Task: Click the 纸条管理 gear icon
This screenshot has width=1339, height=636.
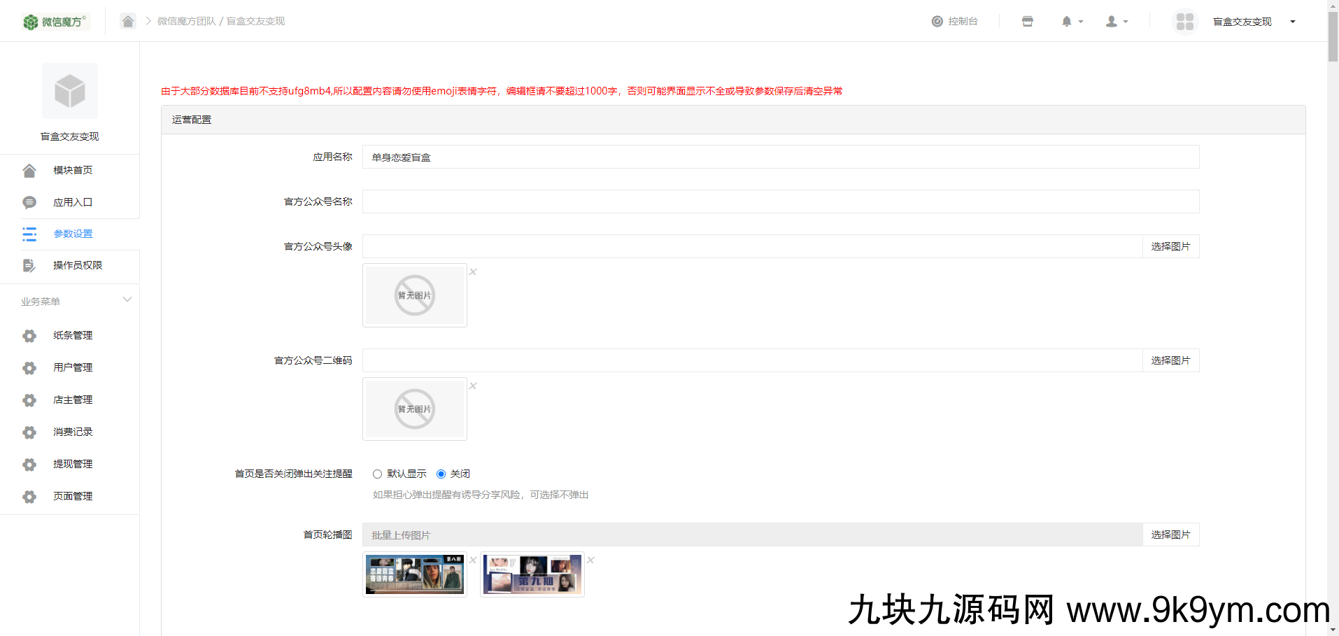Action: [x=29, y=336]
